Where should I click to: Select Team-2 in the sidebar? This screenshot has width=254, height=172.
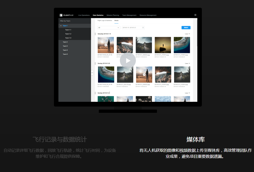tap(65, 42)
